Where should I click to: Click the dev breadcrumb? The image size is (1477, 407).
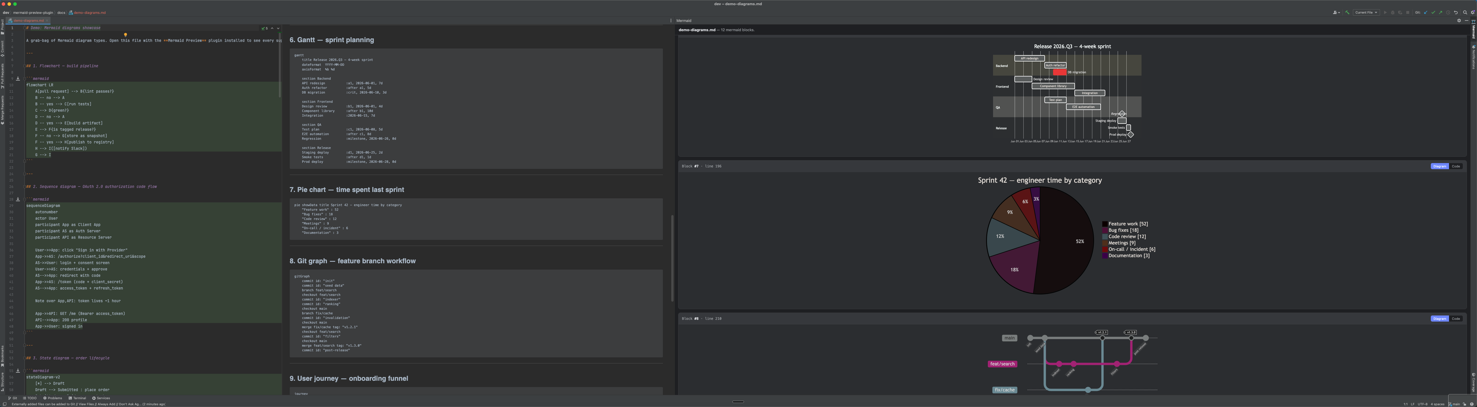pyautogui.click(x=6, y=13)
